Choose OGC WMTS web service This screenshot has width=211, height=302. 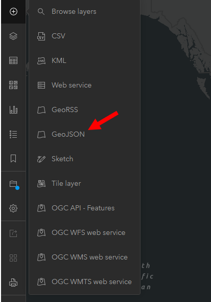point(85,282)
